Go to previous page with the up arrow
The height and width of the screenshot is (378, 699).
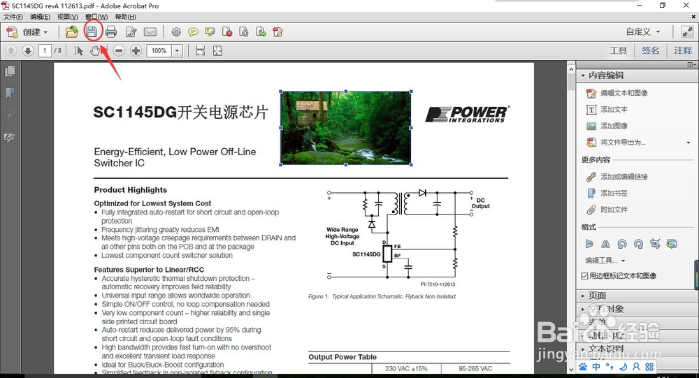pos(11,51)
